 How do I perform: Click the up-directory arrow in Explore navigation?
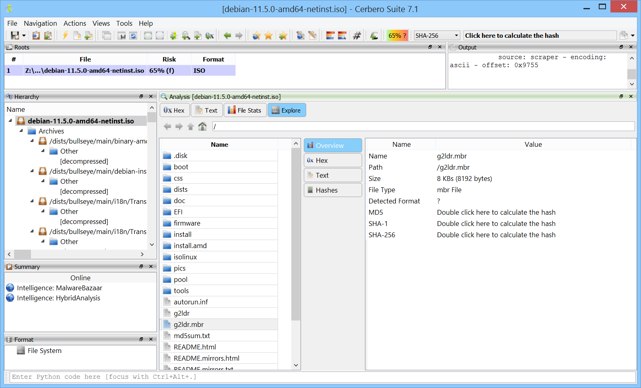point(191,126)
